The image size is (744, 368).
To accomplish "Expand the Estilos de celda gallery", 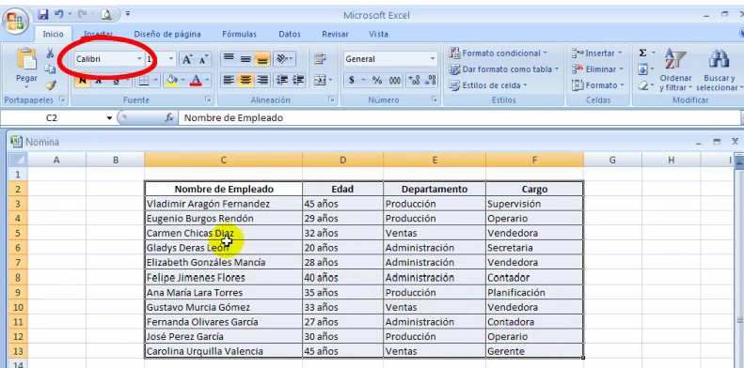I will [489, 85].
